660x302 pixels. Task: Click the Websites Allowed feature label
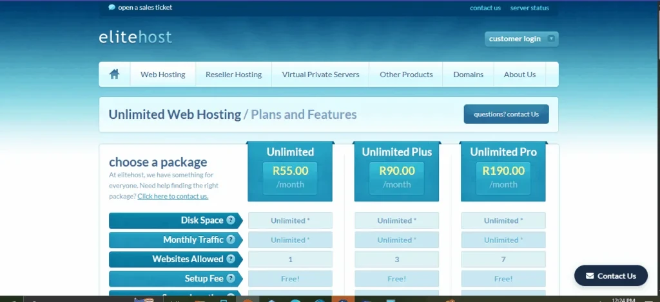[x=175, y=259]
